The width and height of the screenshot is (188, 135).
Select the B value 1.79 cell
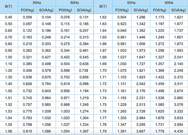coord(103,131)
